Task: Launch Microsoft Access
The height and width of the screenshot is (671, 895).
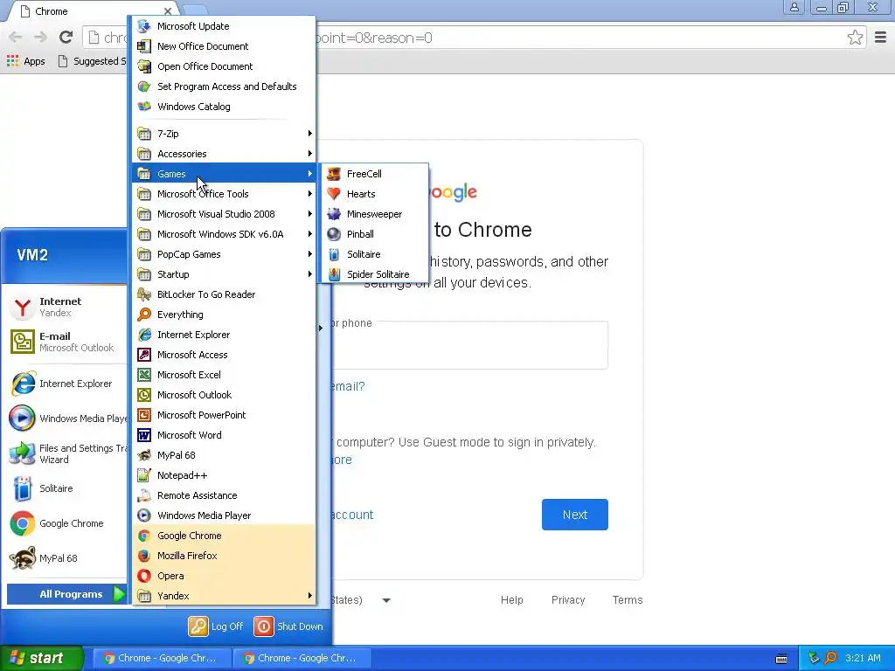Action: coord(224,355)
